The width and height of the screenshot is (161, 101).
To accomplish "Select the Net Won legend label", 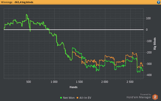I will [x=69, y=98].
